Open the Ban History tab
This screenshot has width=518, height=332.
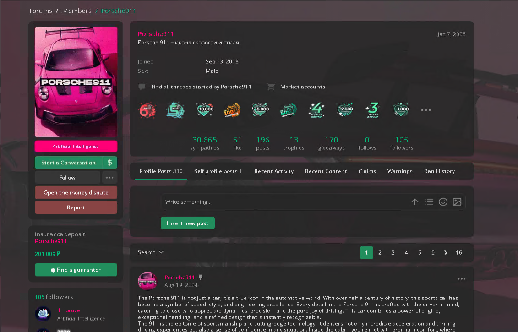point(439,171)
